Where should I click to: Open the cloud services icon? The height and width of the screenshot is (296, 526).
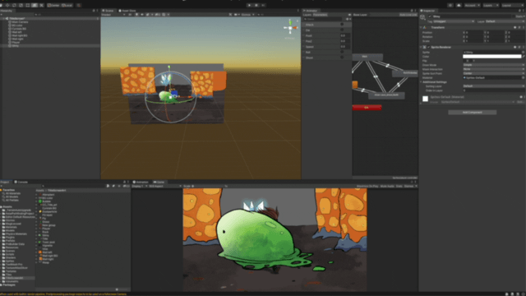(x=459, y=6)
